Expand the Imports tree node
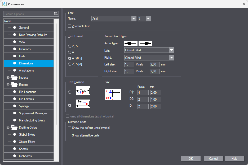 click(8, 78)
